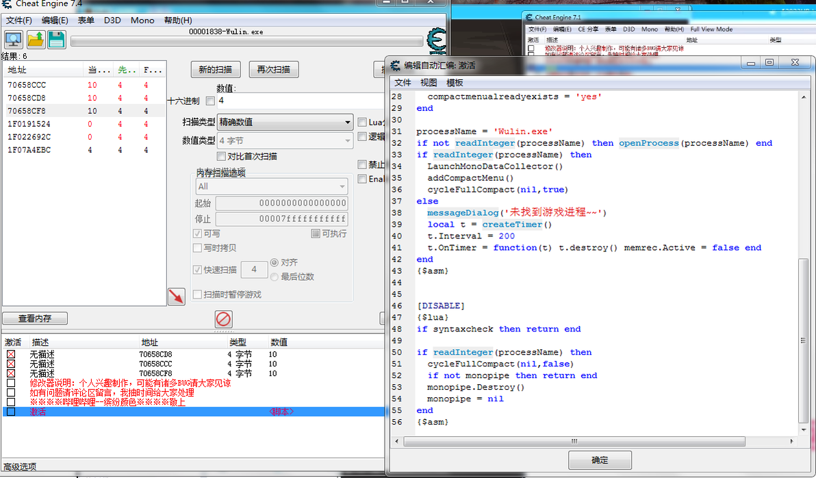Click the floppy disk save icon
Viewport: 816px width, 478px height.
[x=57, y=40]
